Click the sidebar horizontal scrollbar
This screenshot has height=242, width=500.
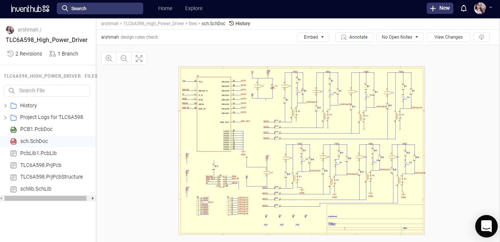tap(45, 198)
